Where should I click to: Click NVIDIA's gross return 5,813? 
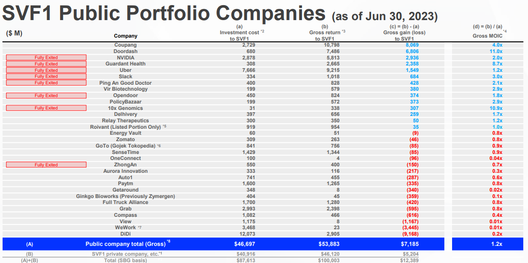point(333,57)
